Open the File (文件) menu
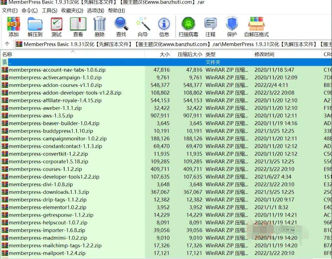Image resolution: width=332 pixels, height=259 pixels. point(10,11)
